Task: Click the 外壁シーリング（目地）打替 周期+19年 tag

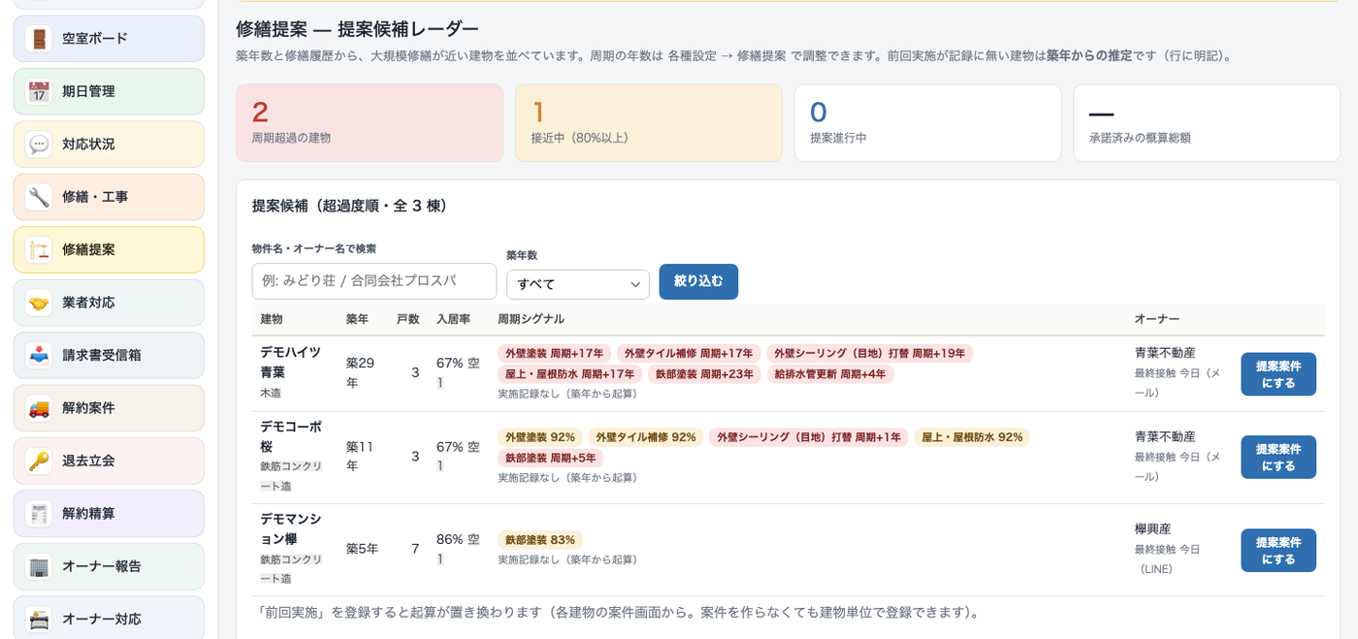Action: point(869,354)
